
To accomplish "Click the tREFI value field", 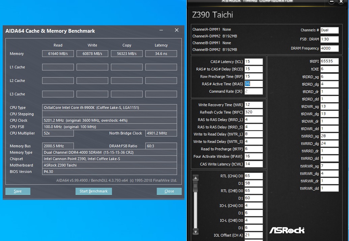I will point(329,61).
